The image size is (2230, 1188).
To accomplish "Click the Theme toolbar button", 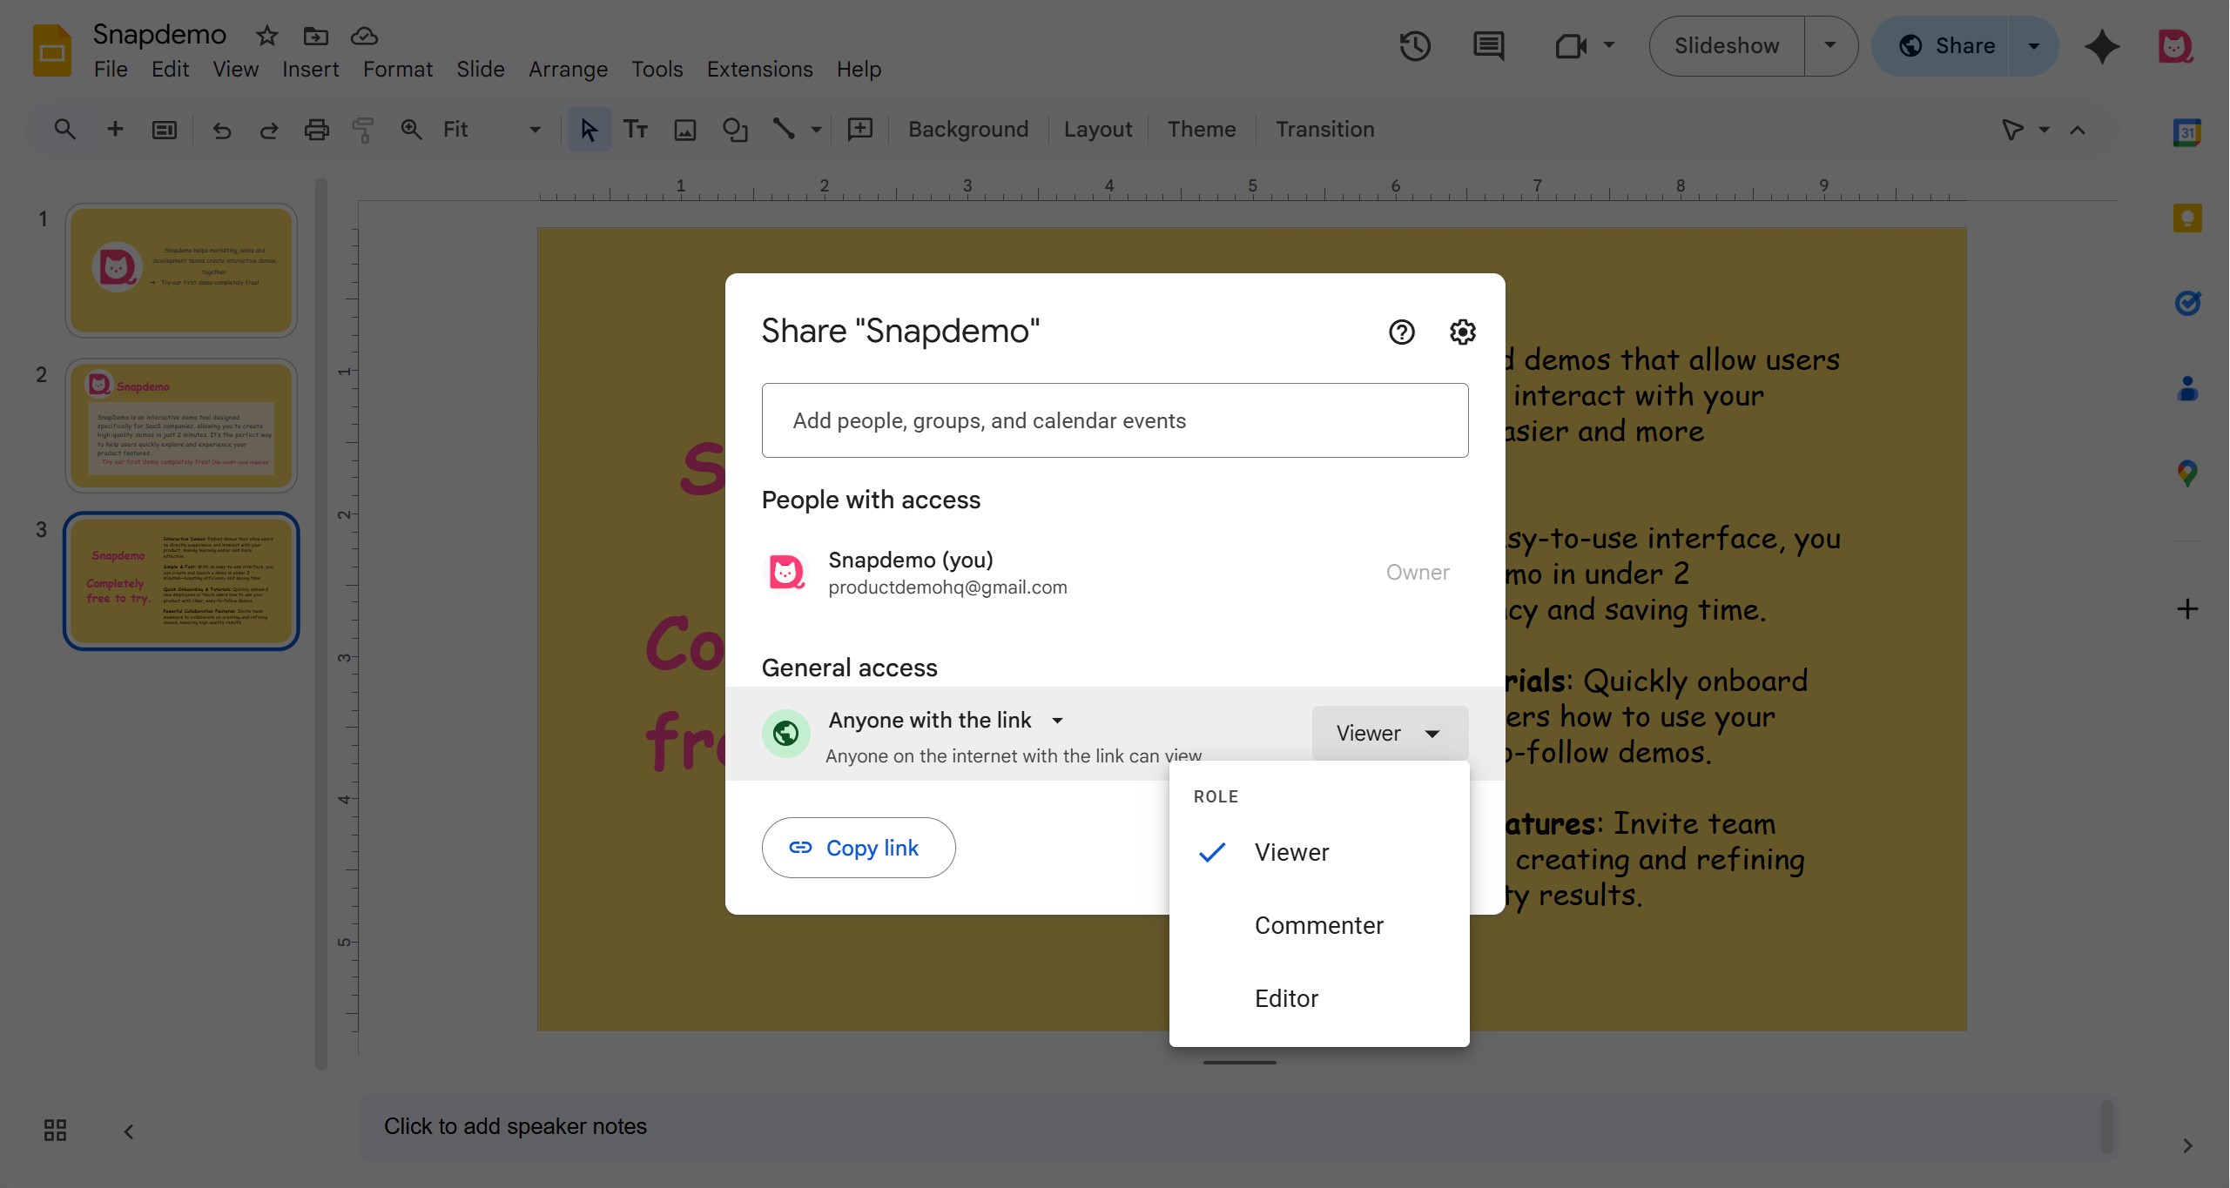I will (1201, 130).
